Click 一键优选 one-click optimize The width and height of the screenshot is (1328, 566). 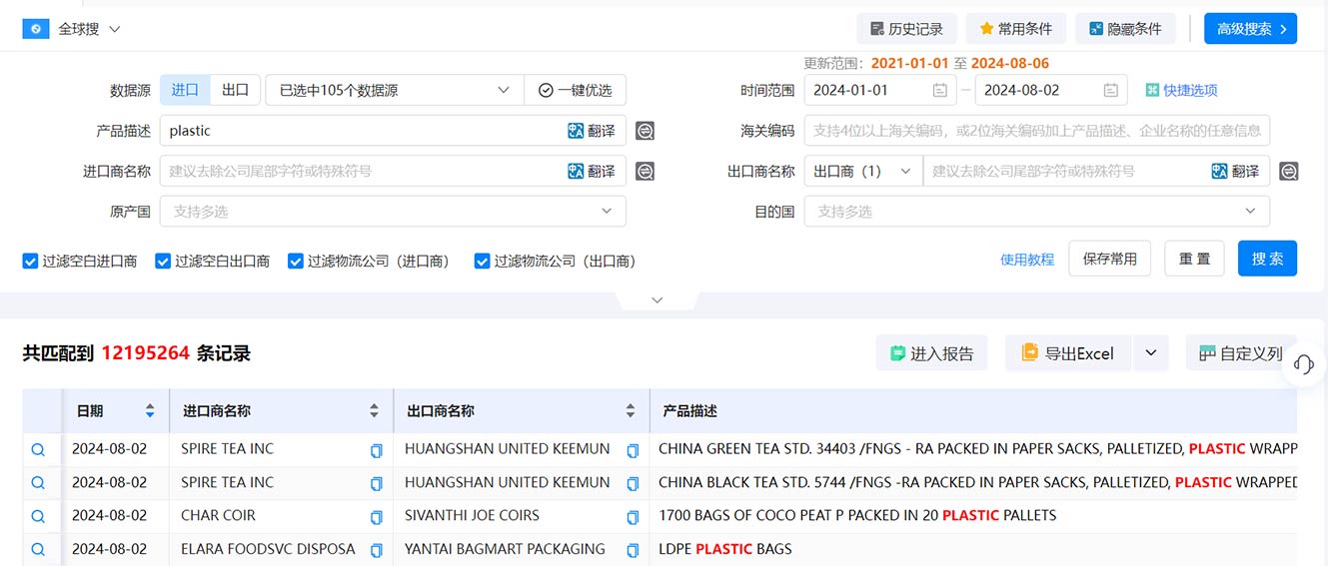[x=575, y=90]
